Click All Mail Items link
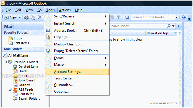Screen dimensions: 193x108 [19, 55]
